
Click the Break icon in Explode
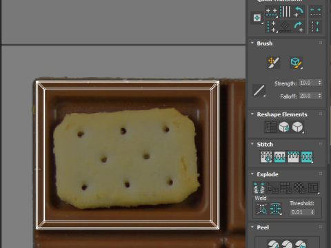tap(259, 188)
